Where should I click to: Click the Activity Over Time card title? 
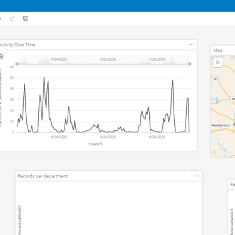coord(17,44)
